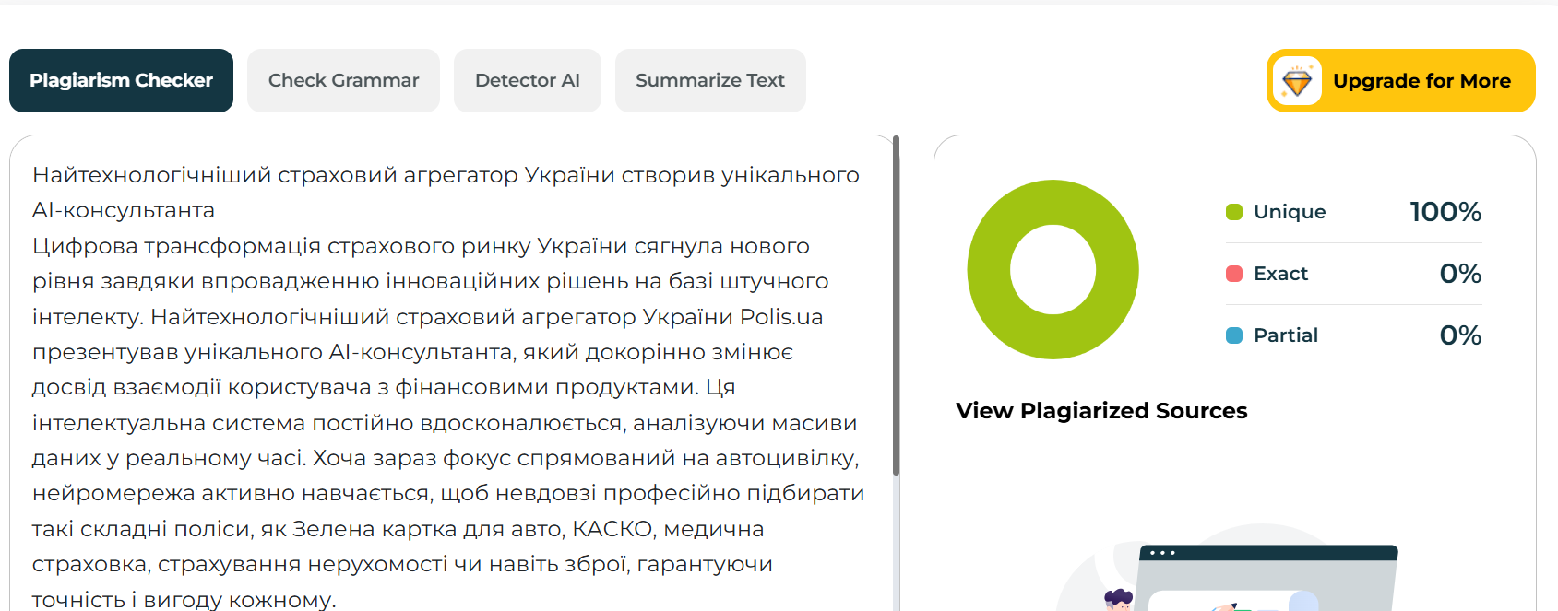This screenshot has height=611, width=1558.
Task: Click the text area vertical scrollbar
Action: (896, 305)
